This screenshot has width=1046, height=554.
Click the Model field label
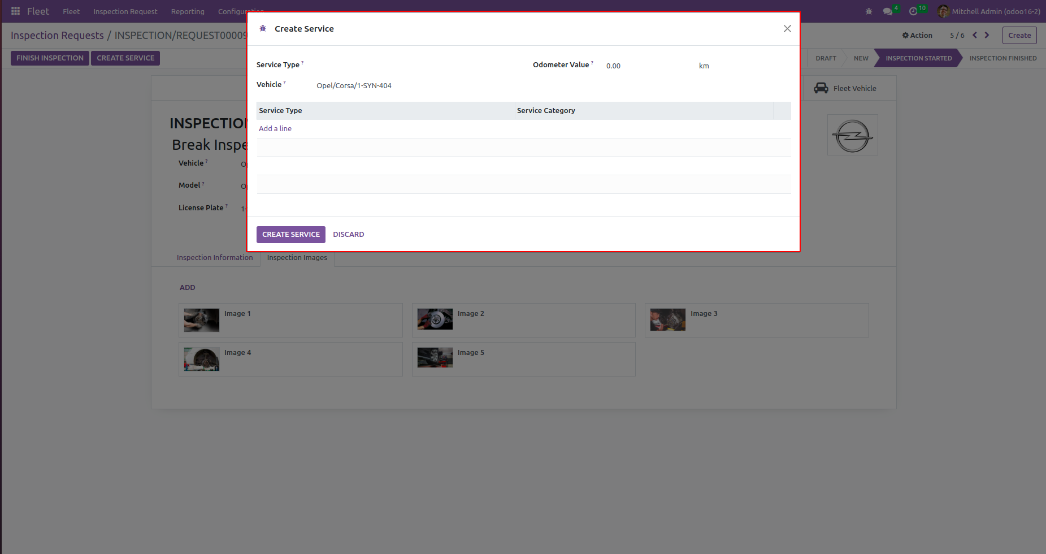click(189, 185)
